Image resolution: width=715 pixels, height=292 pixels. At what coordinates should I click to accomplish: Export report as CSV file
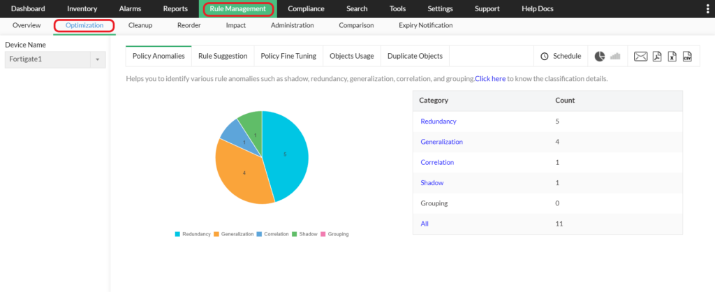687,57
